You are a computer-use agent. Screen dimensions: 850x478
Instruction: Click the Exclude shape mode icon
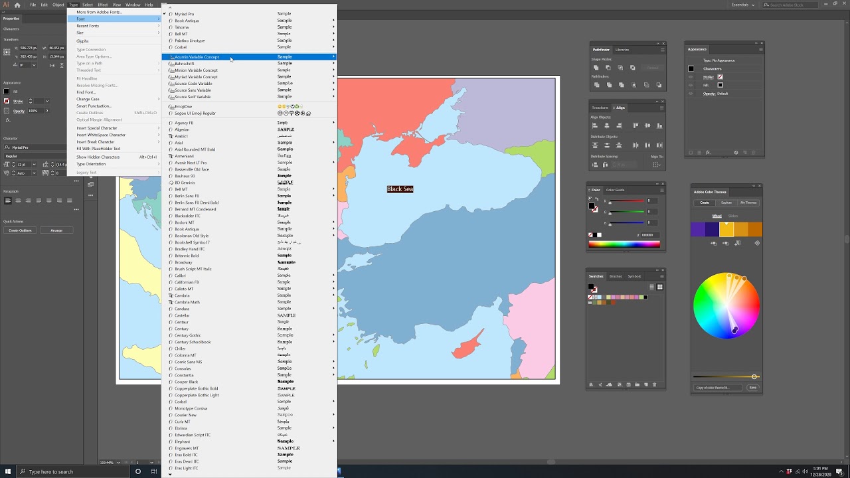(633, 68)
